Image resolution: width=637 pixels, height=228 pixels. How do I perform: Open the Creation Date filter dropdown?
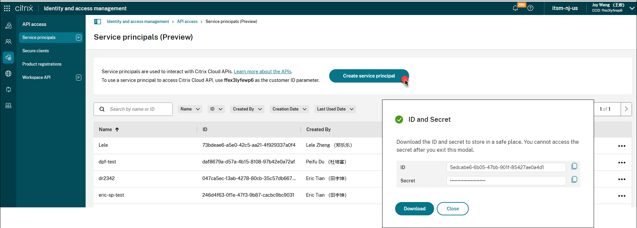pyautogui.click(x=289, y=109)
